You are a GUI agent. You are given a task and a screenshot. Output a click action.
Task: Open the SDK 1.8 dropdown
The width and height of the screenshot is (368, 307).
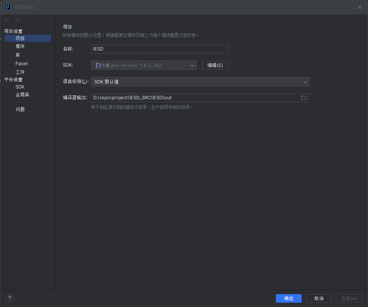coord(143,66)
